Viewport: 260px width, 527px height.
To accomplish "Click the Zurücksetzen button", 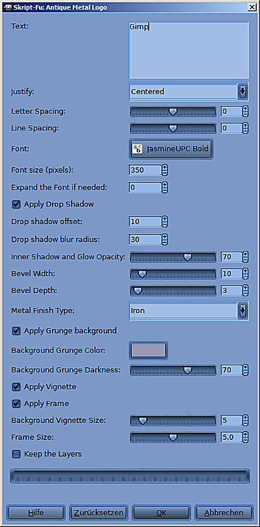I will click(x=99, y=513).
